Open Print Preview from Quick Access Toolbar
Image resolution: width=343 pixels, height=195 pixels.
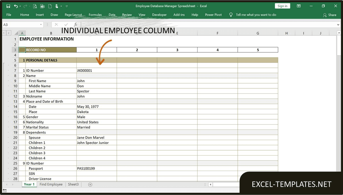coord(35,6)
